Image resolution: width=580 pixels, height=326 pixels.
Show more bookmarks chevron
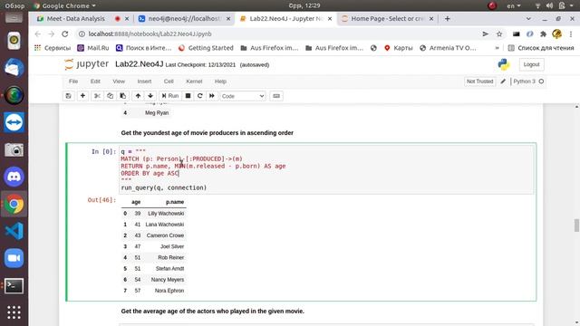coord(497,48)
